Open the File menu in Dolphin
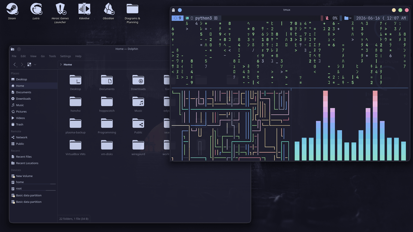The width and height of the screenshot is (413, 232). 14,56
